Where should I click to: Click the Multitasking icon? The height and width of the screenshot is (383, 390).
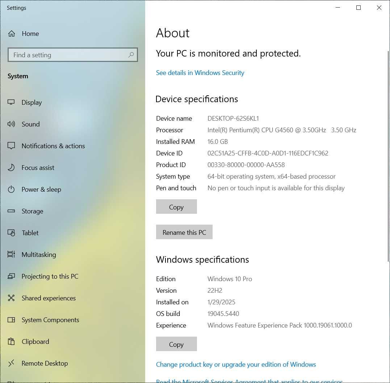(x=11, y=254)
